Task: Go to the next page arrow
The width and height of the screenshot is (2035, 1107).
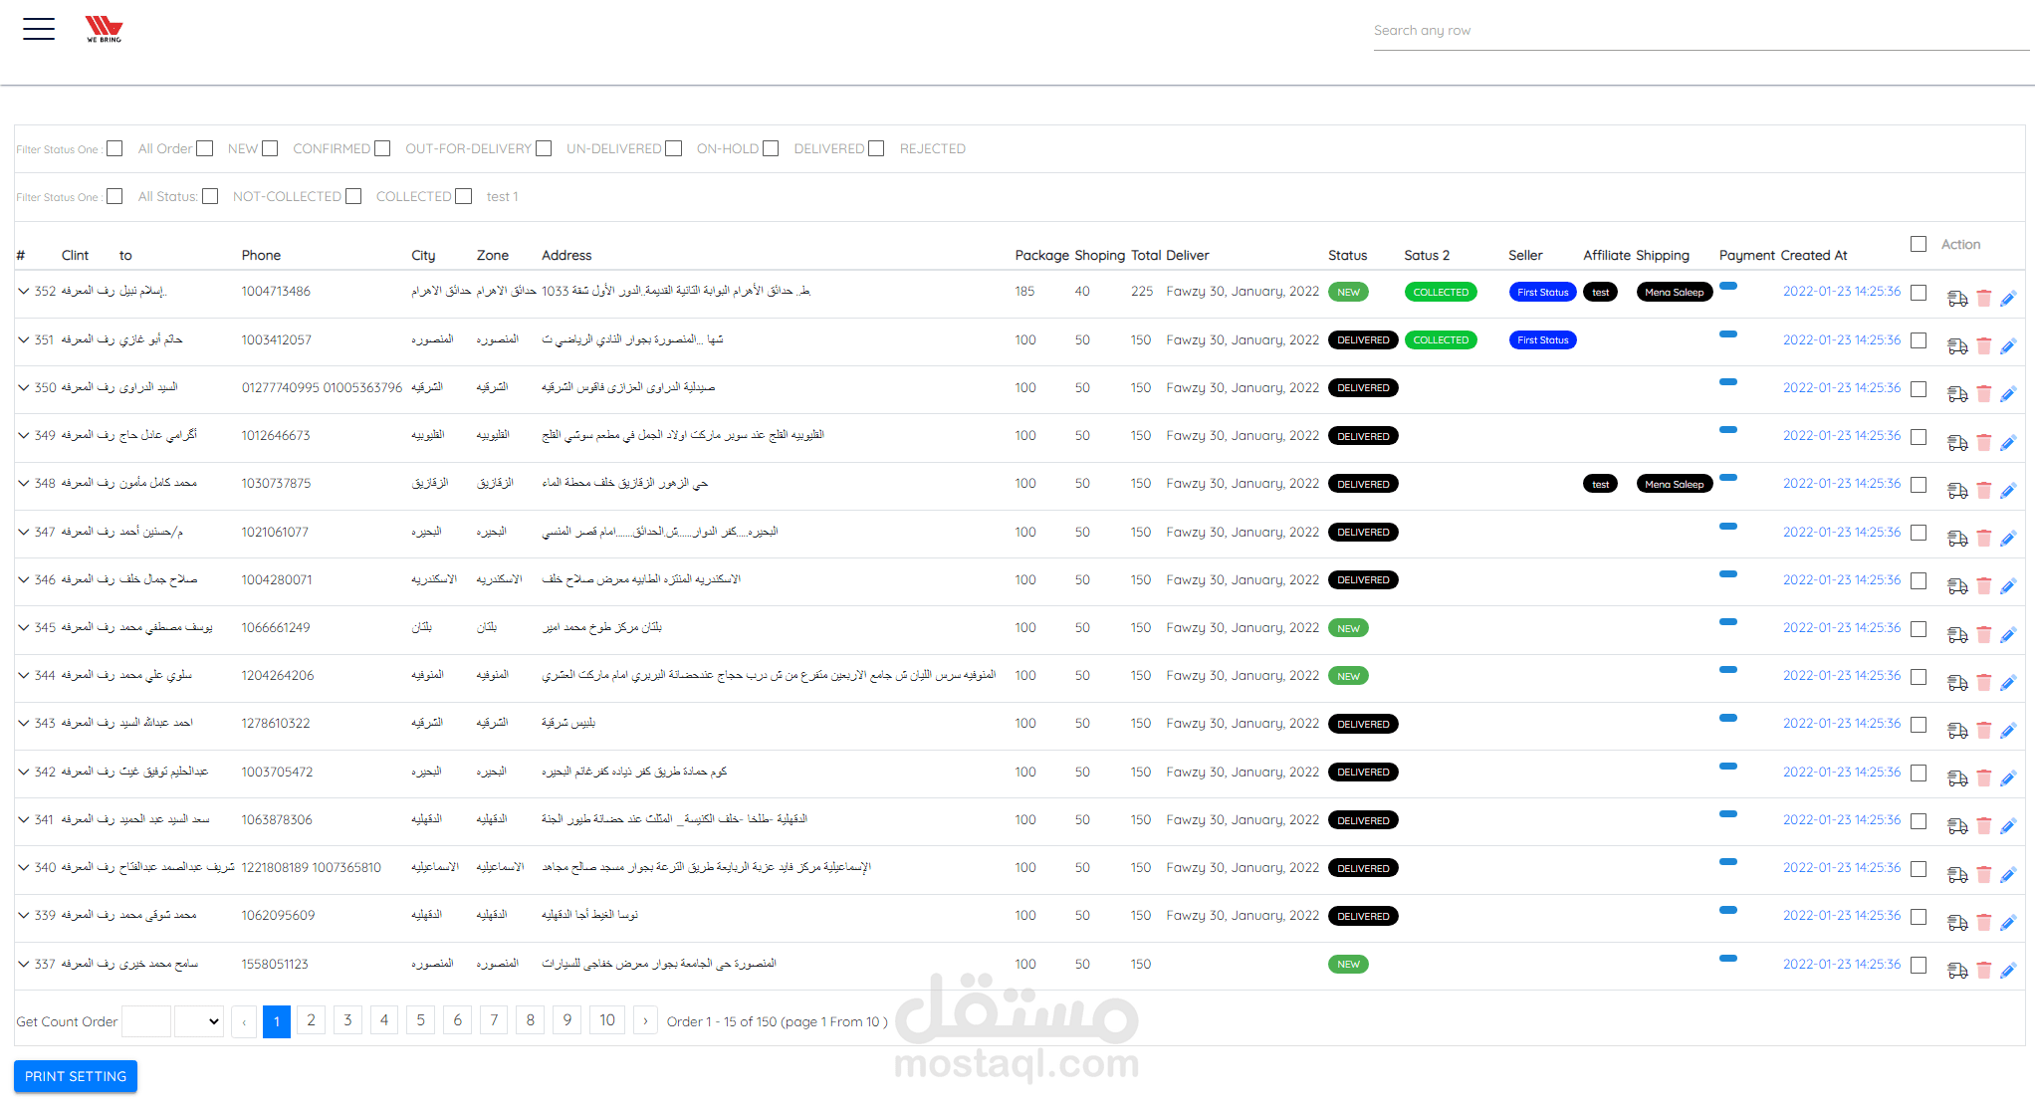Action: point(645,1021)
